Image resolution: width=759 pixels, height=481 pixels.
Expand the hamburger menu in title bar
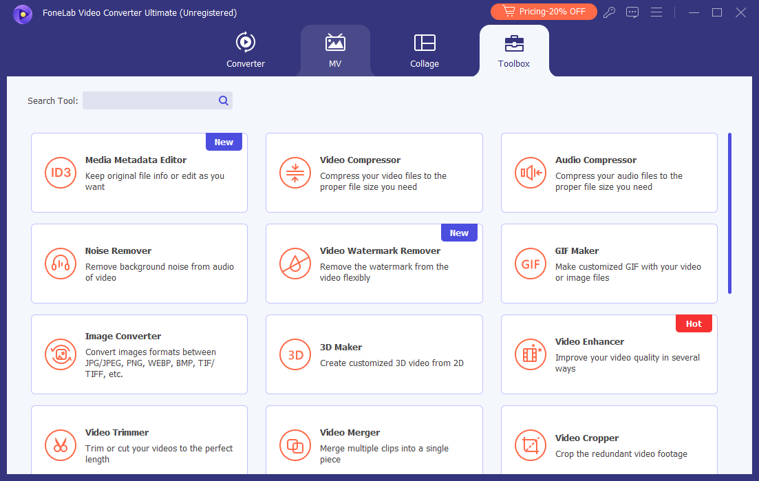click(656, 12)
